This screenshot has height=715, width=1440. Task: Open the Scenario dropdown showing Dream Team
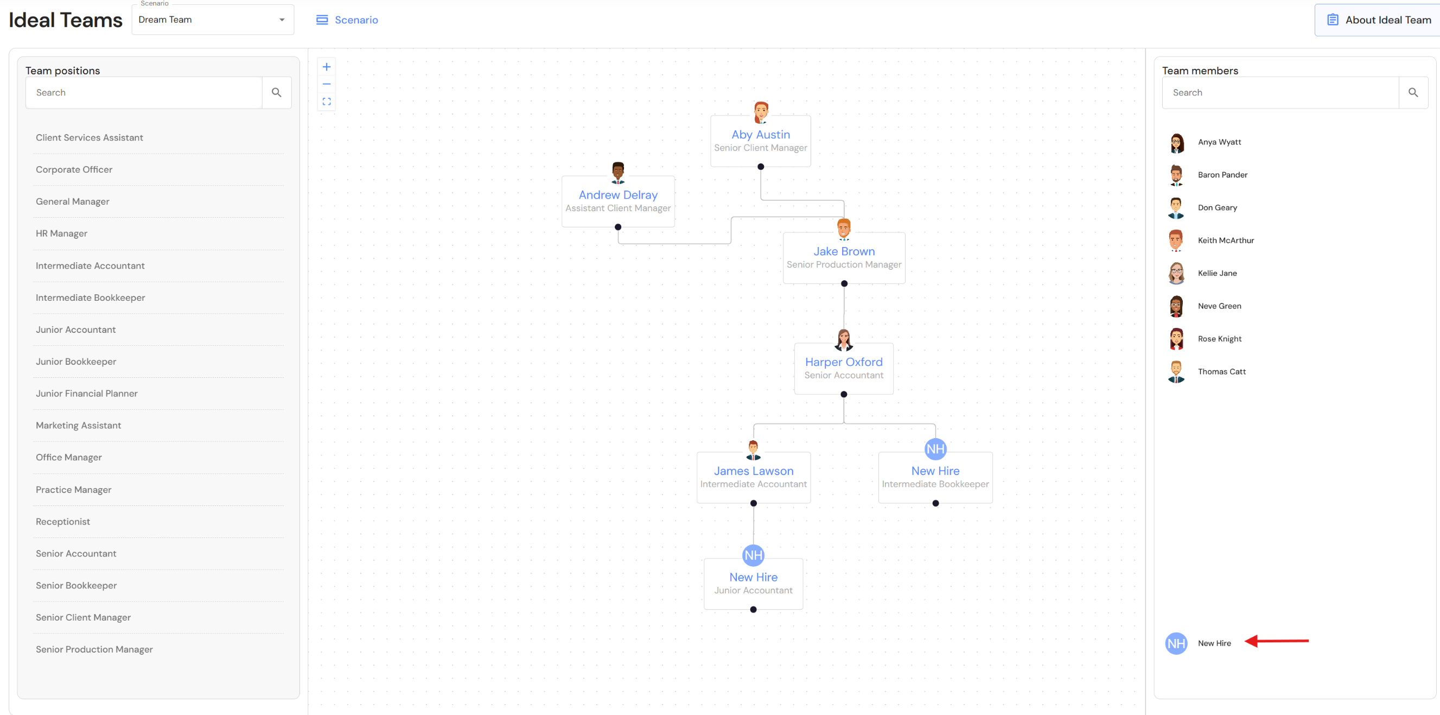213,20
